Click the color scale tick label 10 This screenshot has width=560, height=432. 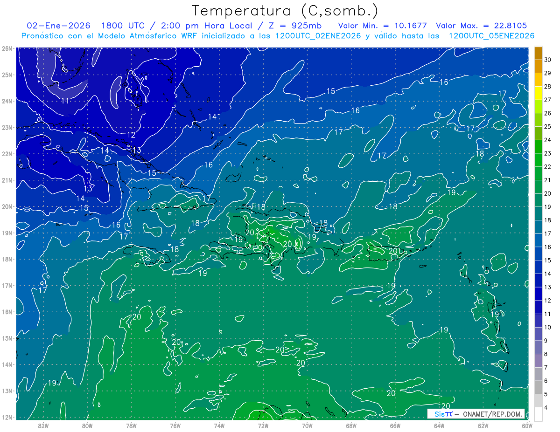point(547,327)
